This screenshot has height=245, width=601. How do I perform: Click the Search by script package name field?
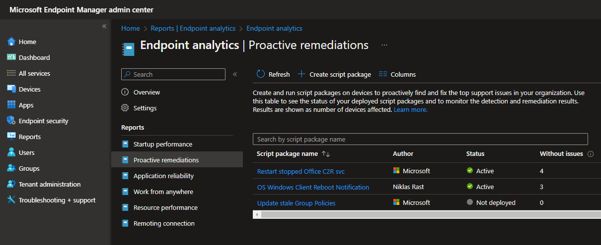coord(420,139)
